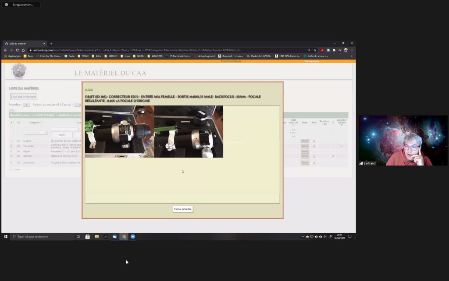Open the Aide icon in the Accessoire row
The image size is (449, 281).
314,163
